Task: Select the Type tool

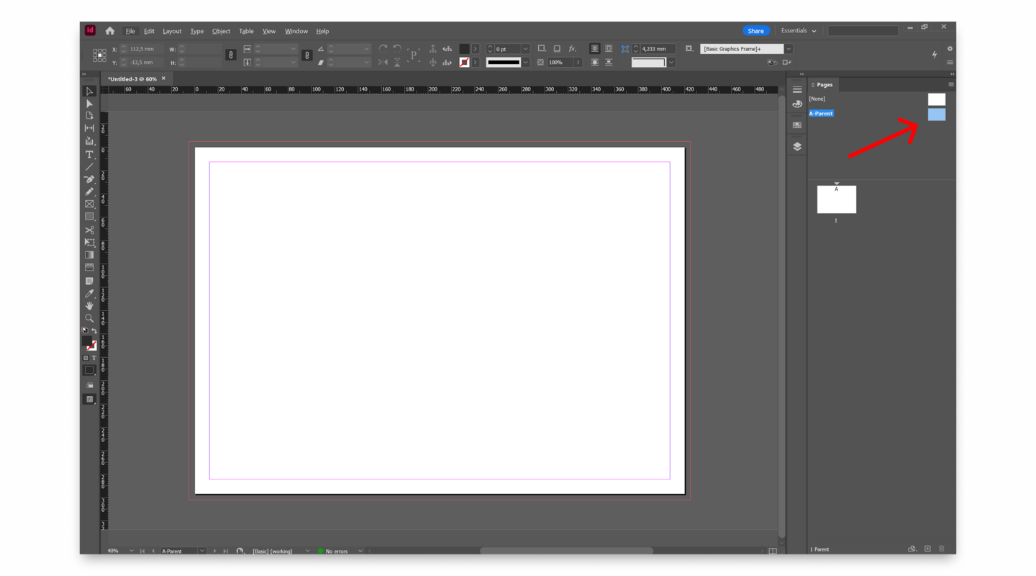Action: pyautogui.click(x=89, y=154)
